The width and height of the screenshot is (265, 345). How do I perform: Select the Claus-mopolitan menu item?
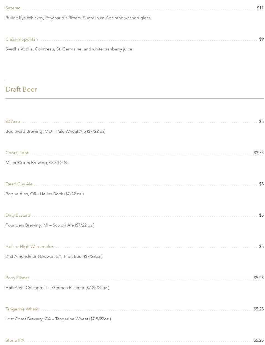pos(22,39)
